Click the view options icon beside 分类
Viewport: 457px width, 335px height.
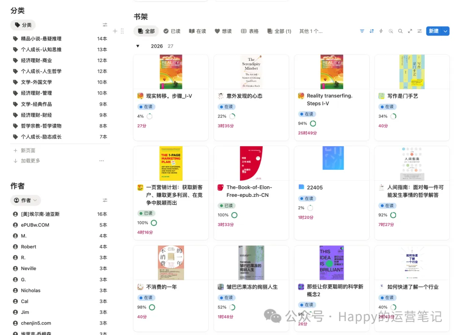tap(105, 25)
